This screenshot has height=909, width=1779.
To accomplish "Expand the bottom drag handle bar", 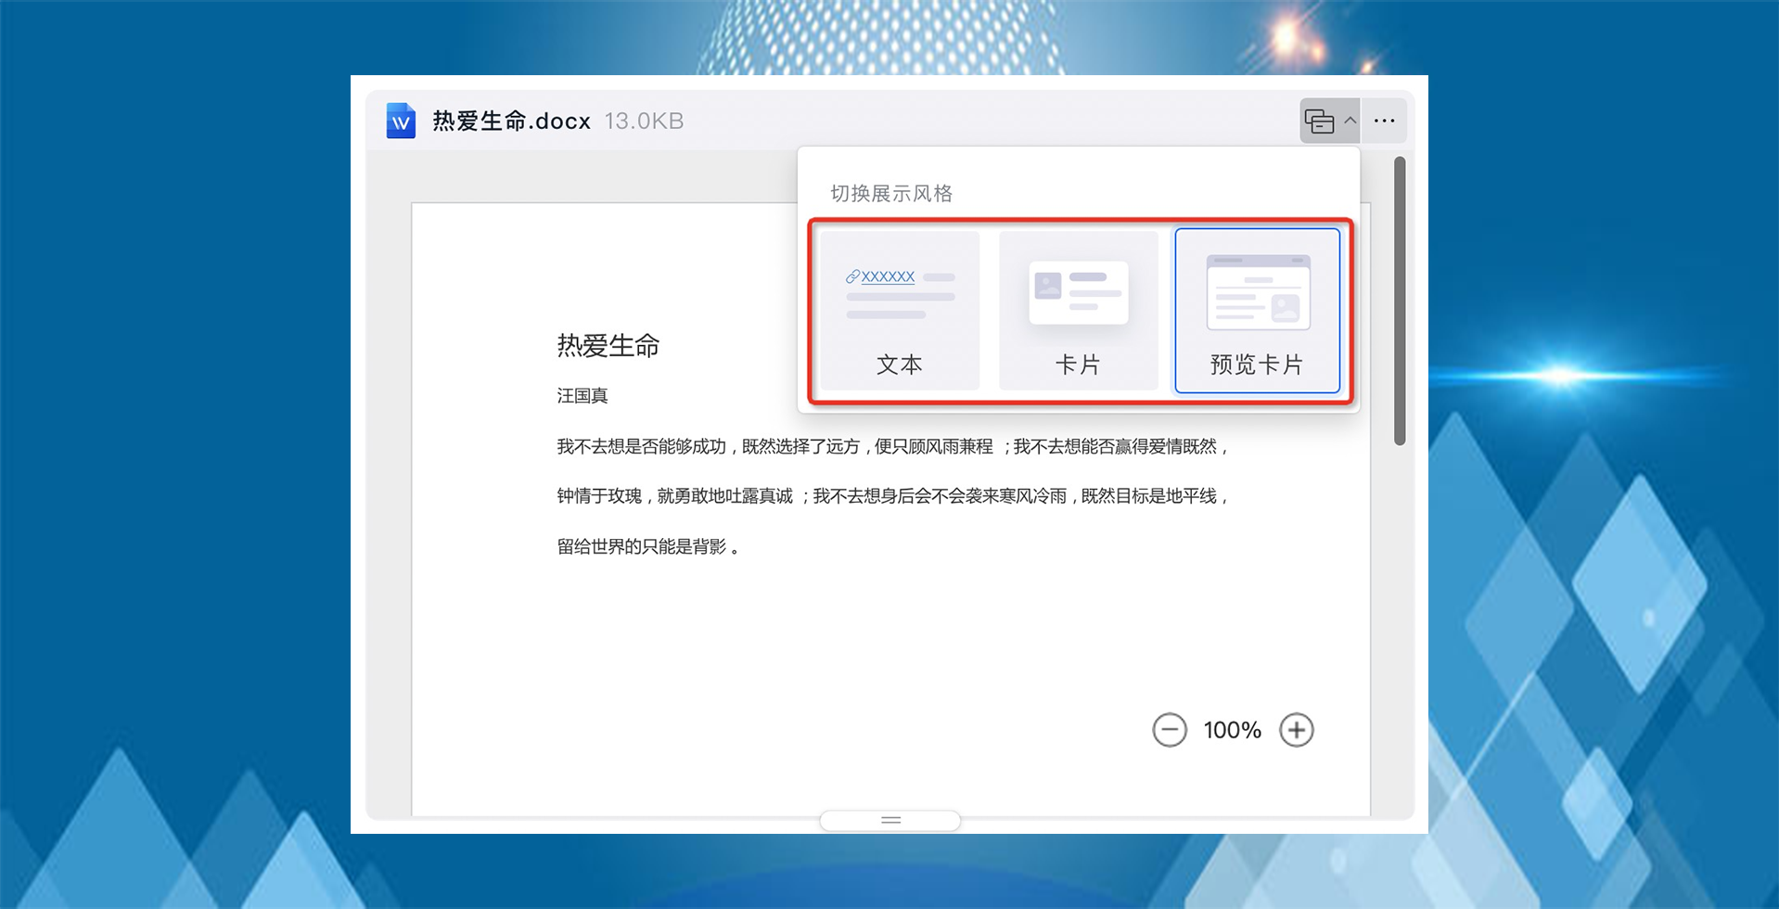I will point(889,820).
